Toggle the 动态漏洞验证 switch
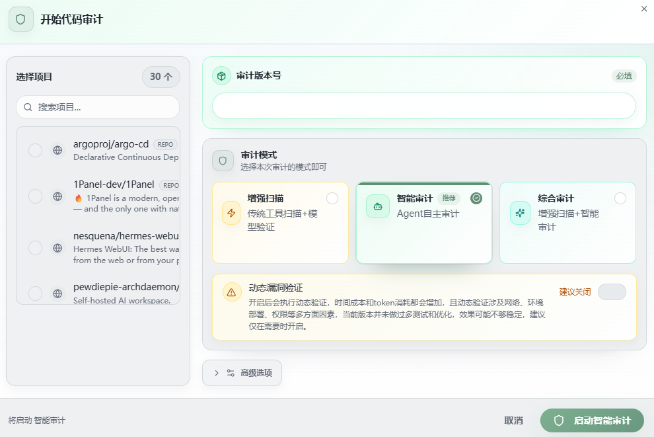This screenshot has width=654, height=437. click(x=612, y=292)
